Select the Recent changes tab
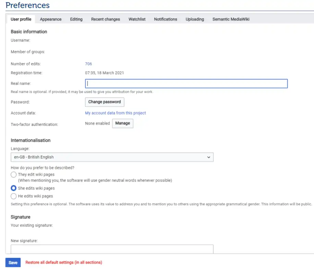The image size is (314, 269). (105, 19)
